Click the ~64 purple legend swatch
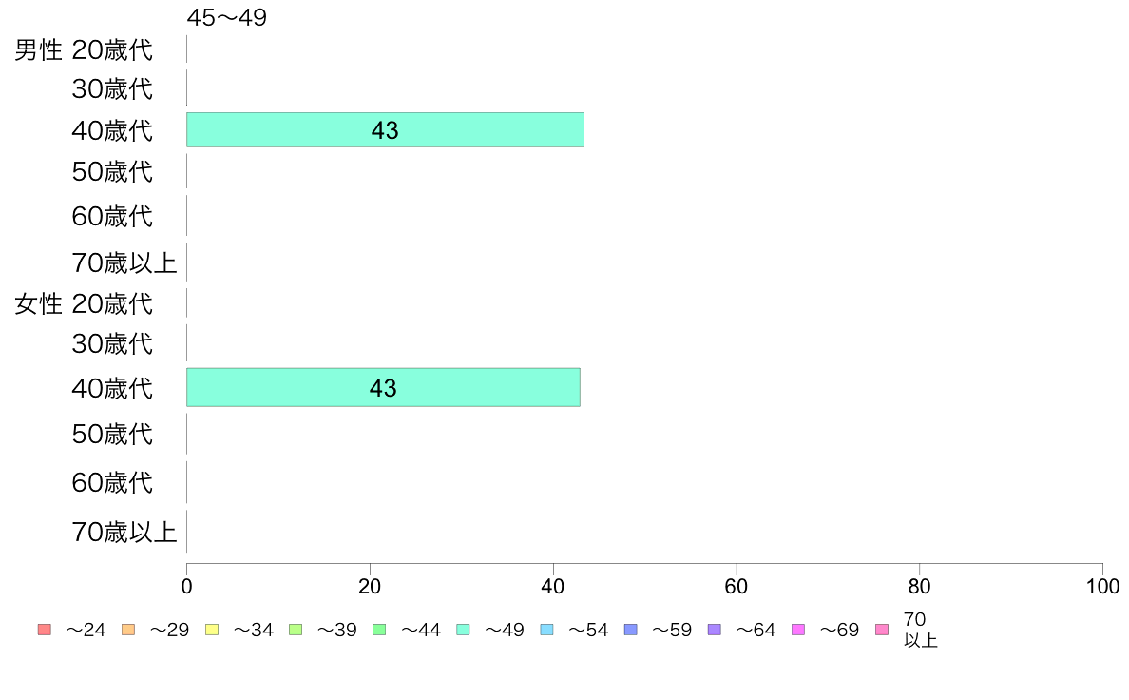1129x700 pixels. (x=715, y=630)
